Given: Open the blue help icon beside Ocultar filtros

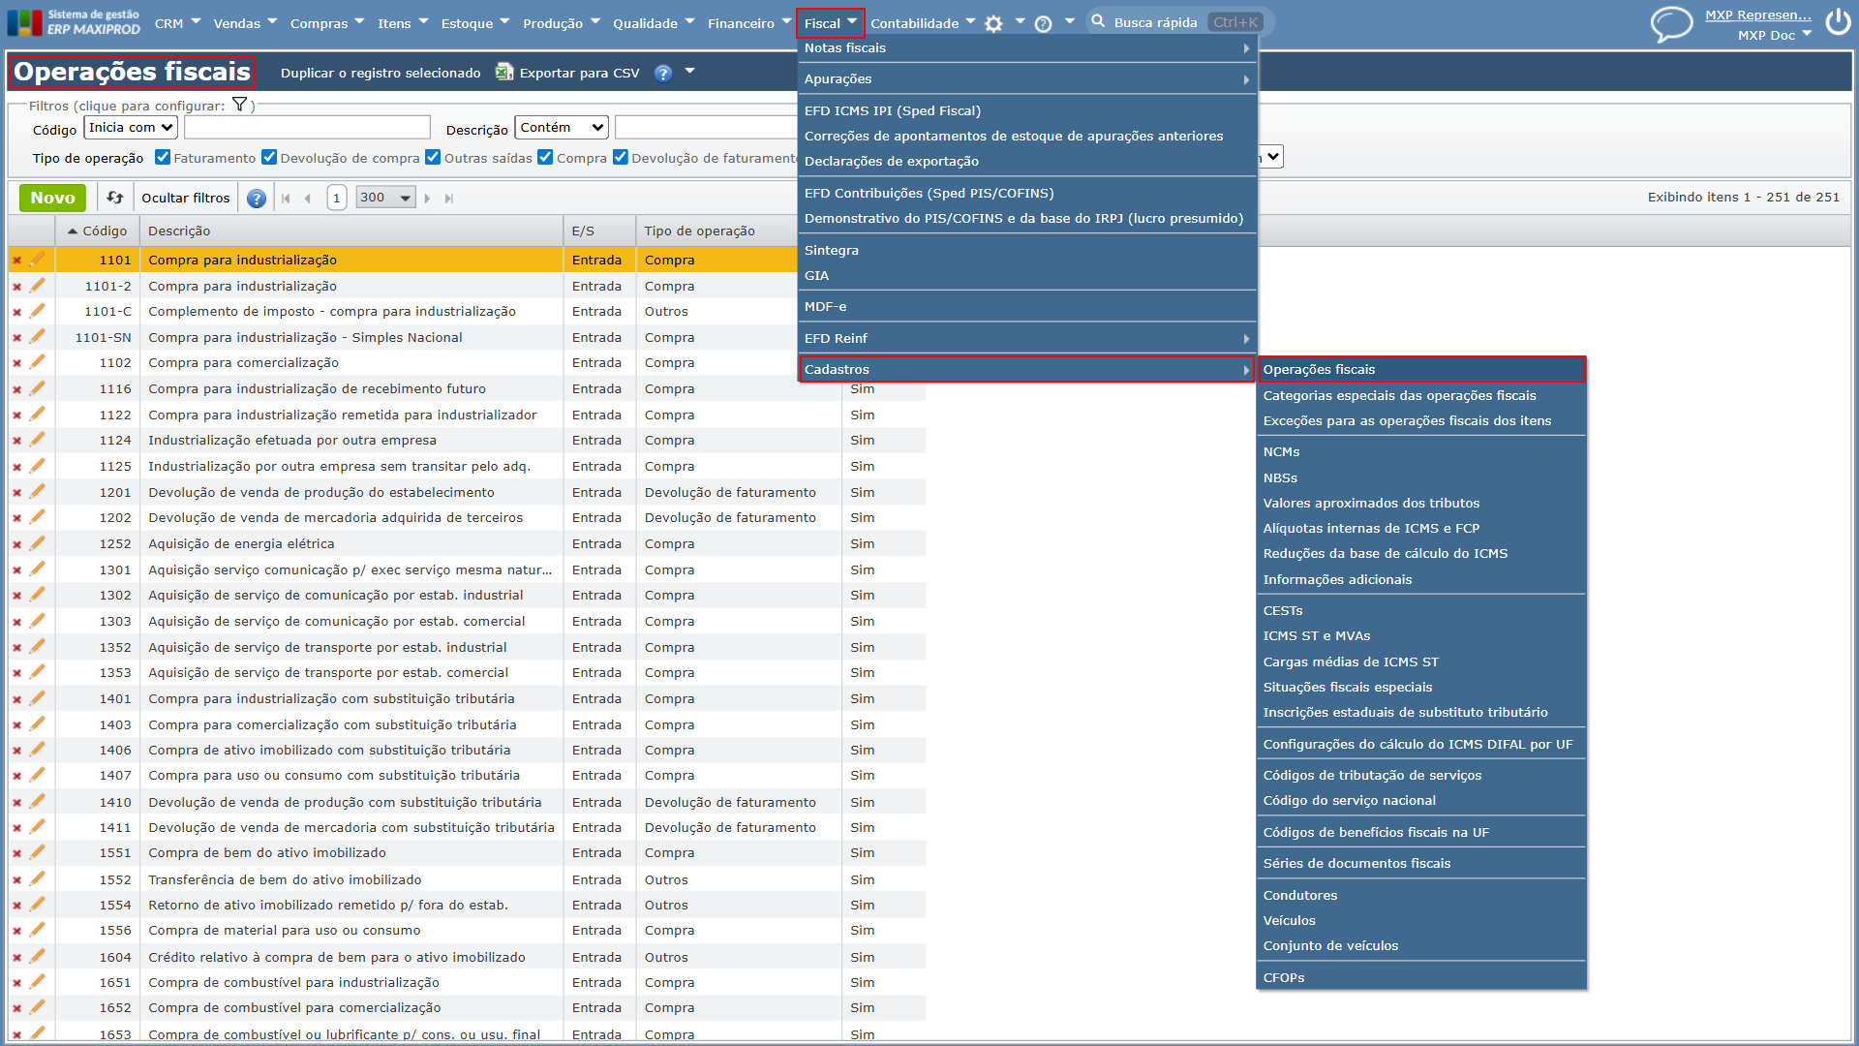Looking at the screenshot, I should (x=257, y=199).
